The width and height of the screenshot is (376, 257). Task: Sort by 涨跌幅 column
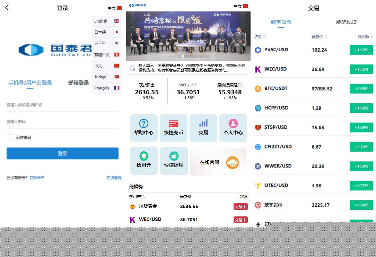(x=365, y=37)
